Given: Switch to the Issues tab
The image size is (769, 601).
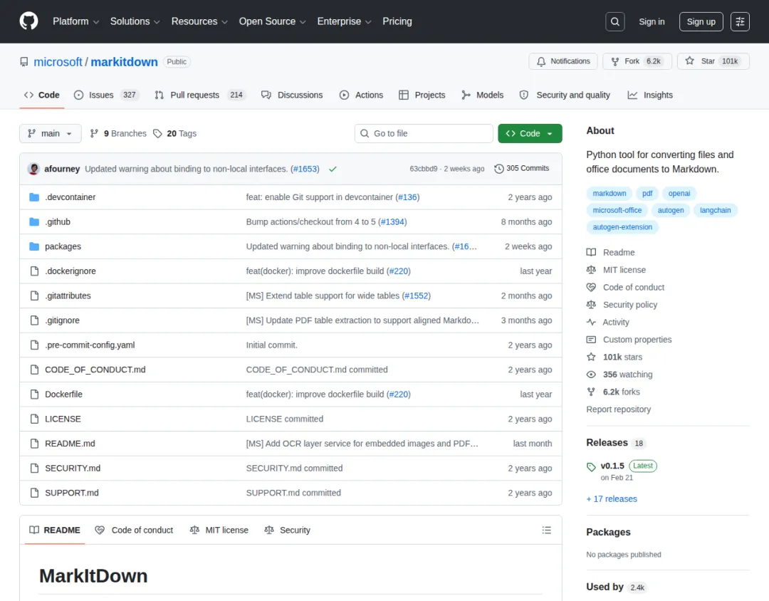Looking at the screenshot, I should coord(106,95).
